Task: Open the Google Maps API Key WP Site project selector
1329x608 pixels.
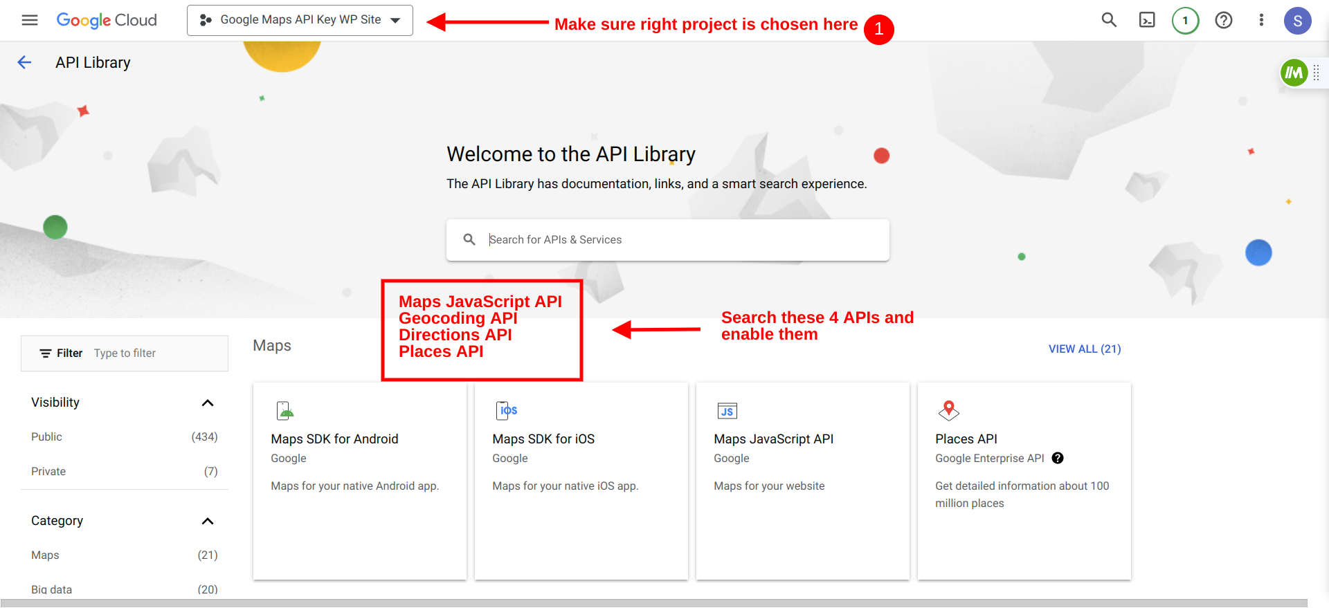Action: click(300, 20)
